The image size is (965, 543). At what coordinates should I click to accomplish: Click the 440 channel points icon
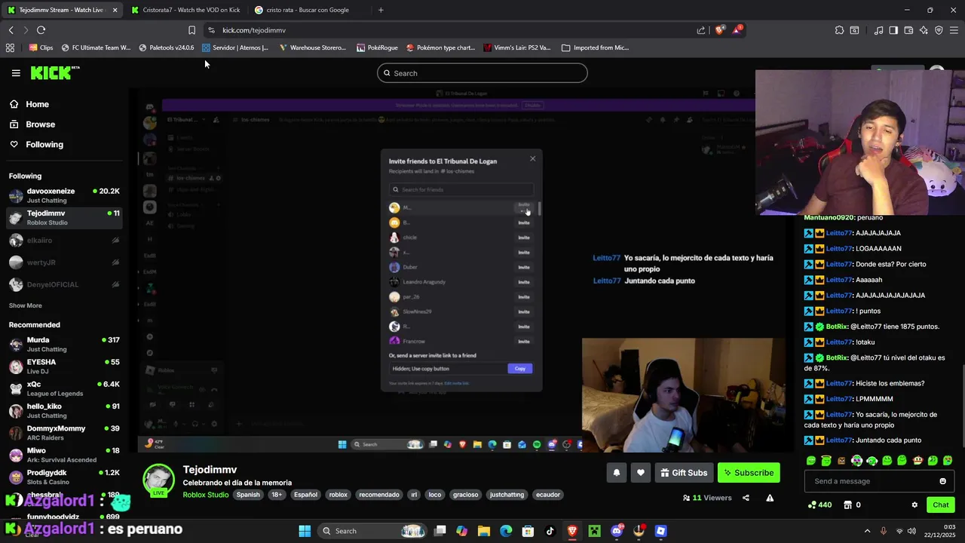click(812, 505)
